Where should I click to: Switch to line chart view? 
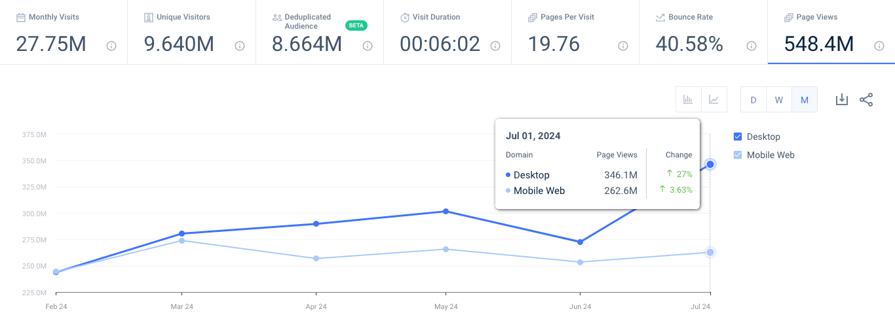pos(714,100)
